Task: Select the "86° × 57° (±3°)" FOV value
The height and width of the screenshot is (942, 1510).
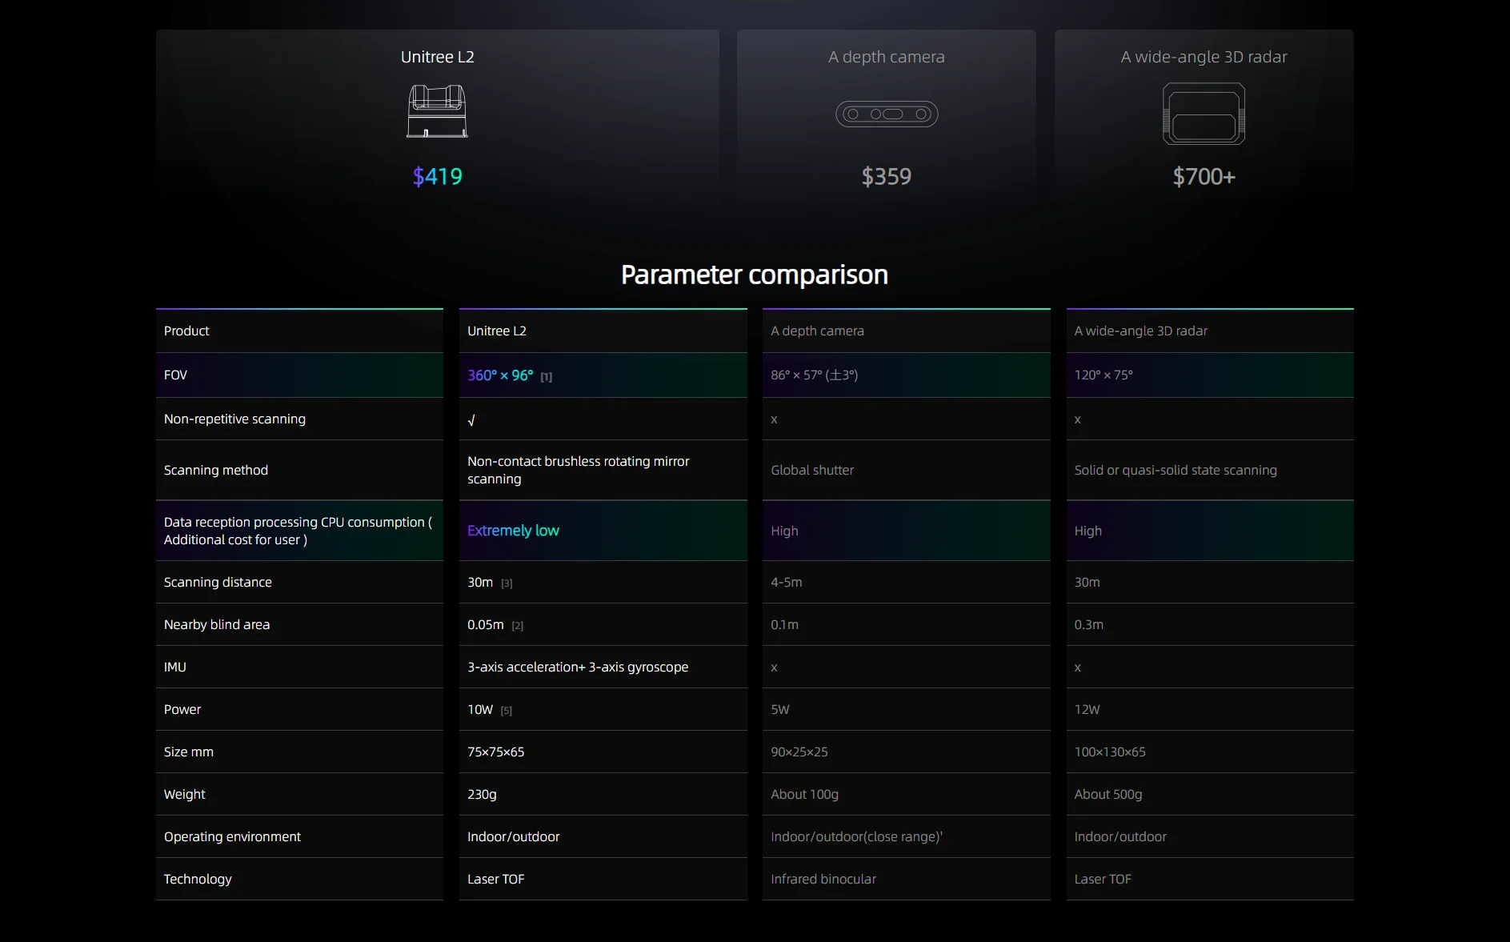Action: [x=814, y=375]
